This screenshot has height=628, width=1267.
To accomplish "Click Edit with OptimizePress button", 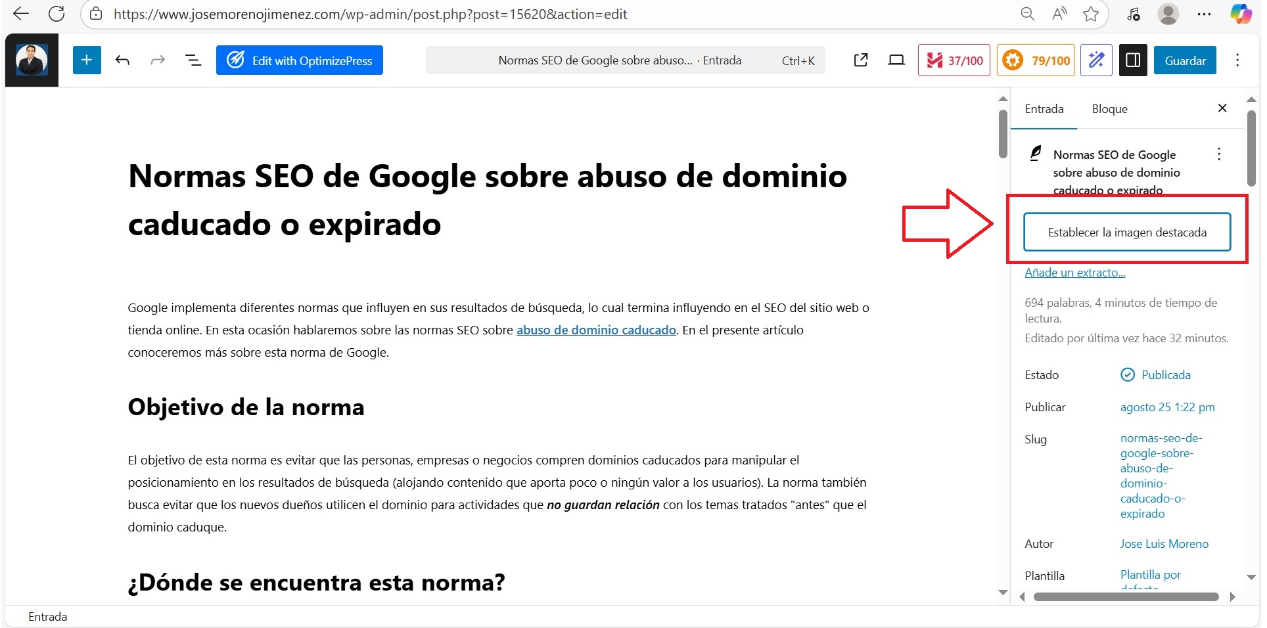I will pyautogui.click(x=299, y=60).
